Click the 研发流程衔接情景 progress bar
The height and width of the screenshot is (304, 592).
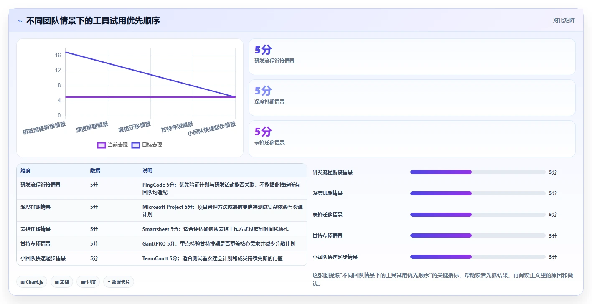click(x=478, y=172)
